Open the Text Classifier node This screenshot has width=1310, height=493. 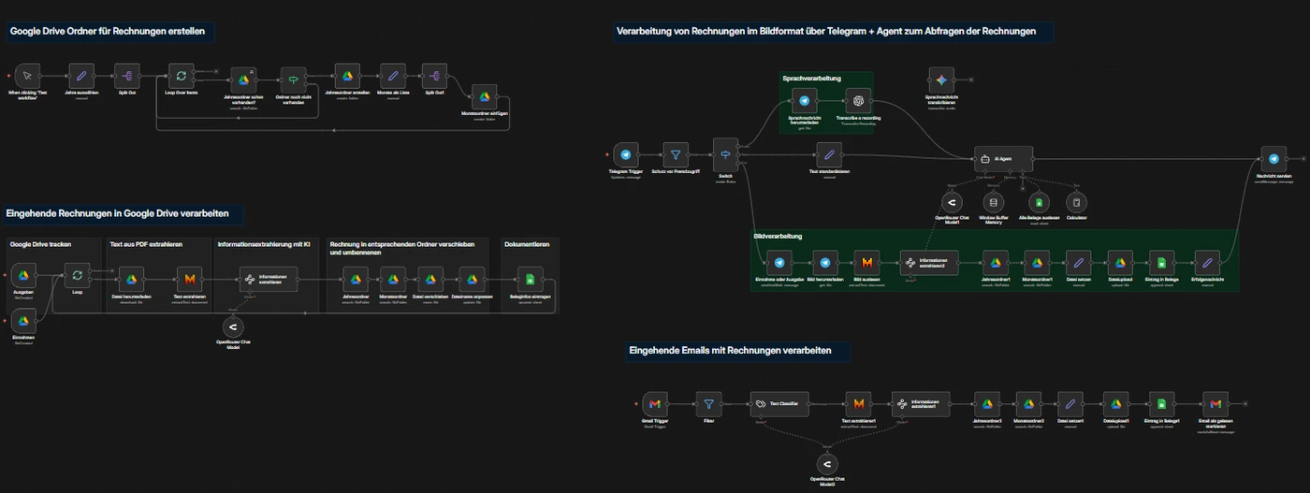pyautogui.click(x=779, y=404)
